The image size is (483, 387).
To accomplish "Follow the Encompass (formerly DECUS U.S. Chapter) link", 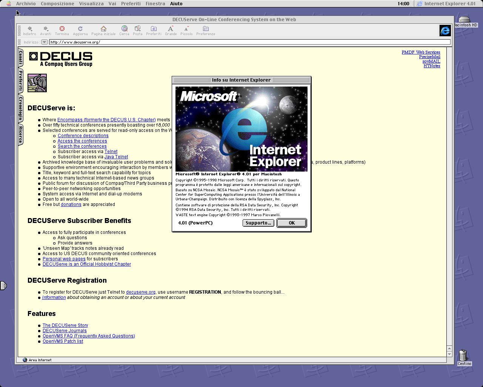I will (x=106, y=120).
